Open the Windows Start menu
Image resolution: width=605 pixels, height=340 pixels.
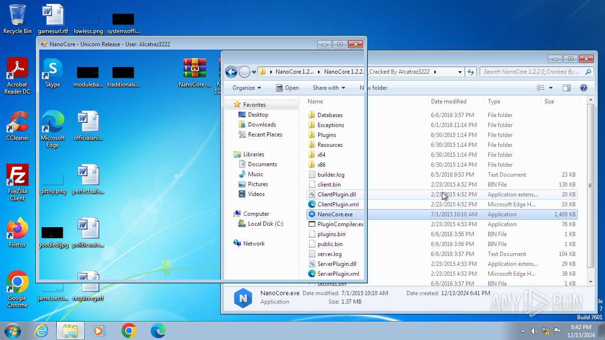13,331
